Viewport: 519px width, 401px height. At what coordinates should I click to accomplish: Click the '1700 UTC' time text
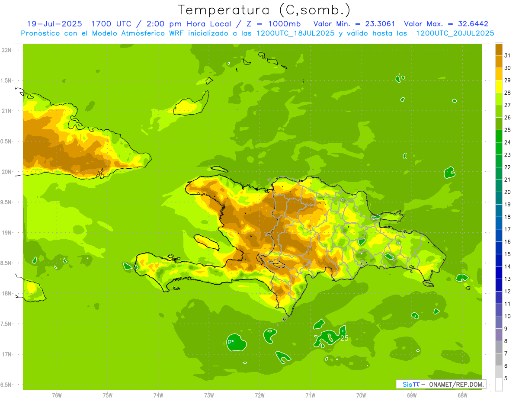pos(112,24)
